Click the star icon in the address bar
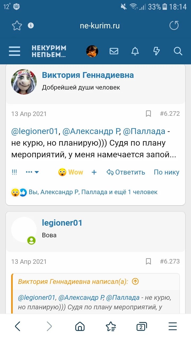The image size is (191, 339). click(17, 26)
